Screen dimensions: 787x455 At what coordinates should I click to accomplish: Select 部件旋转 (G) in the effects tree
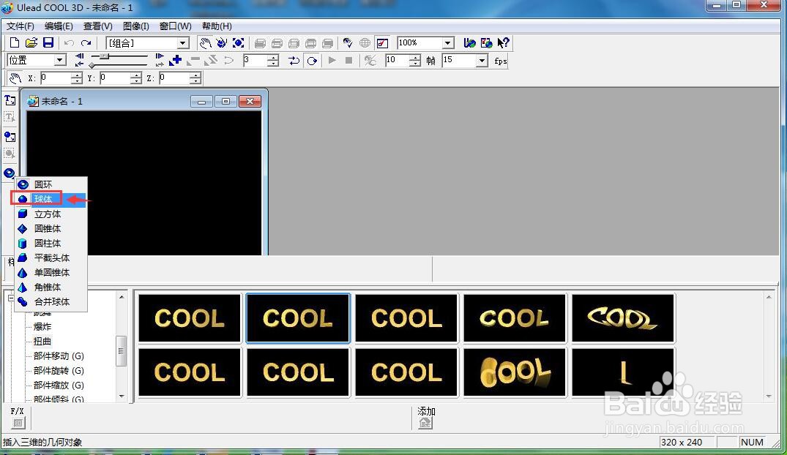(x=59, y=370)
